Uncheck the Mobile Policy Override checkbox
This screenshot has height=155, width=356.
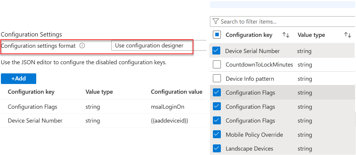pyautogui.click(x=217, y=134)
